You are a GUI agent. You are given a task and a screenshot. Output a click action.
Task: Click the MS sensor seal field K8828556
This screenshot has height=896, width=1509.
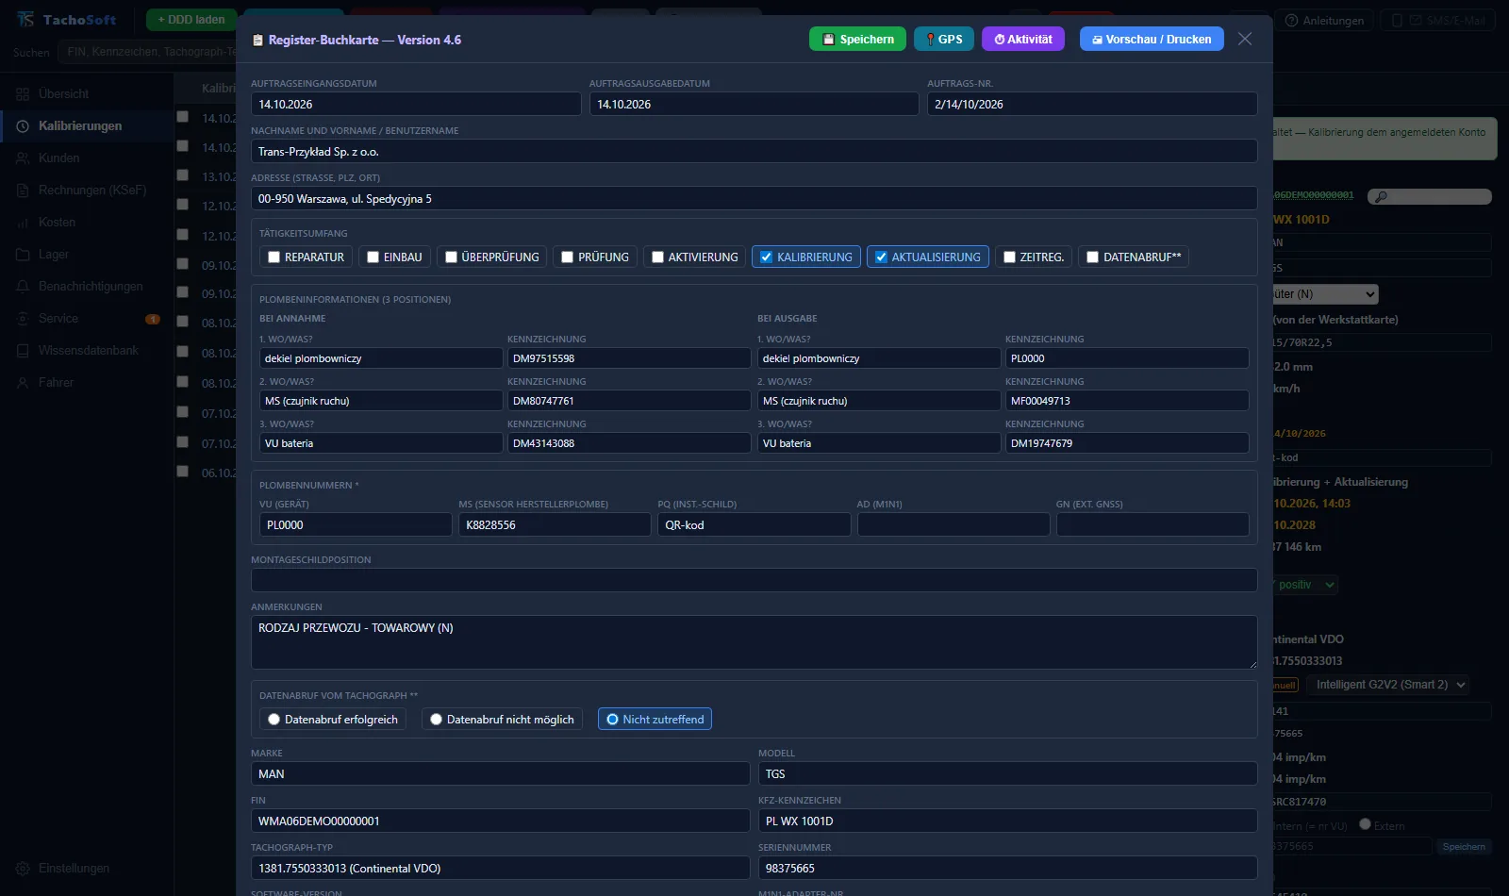pyautogui.click(x=555, y=524)
